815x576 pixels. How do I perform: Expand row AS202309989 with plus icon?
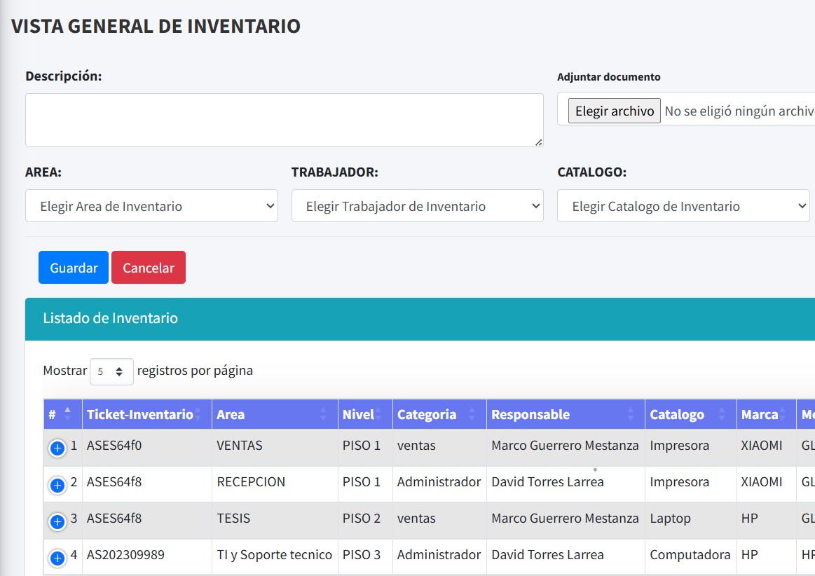pos(57,557)
